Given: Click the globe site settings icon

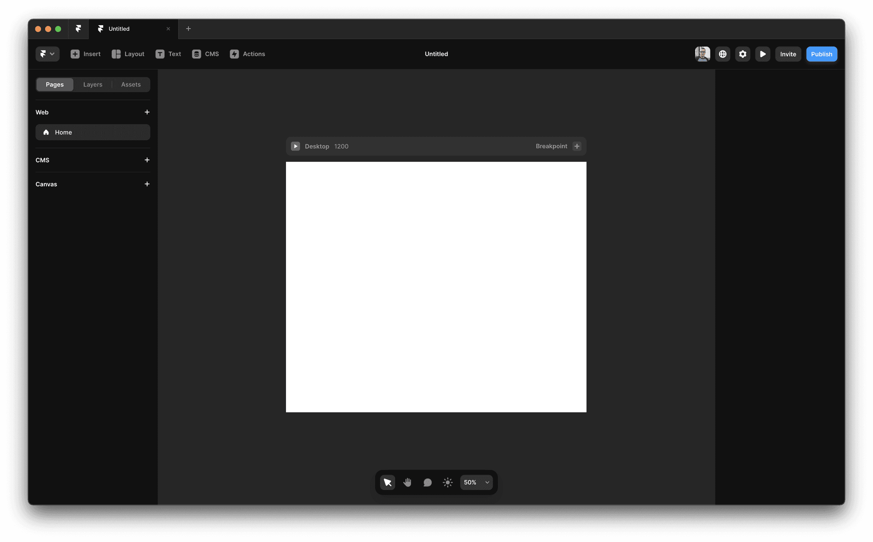Looking at the screenshot, I should tap(723, 54).
